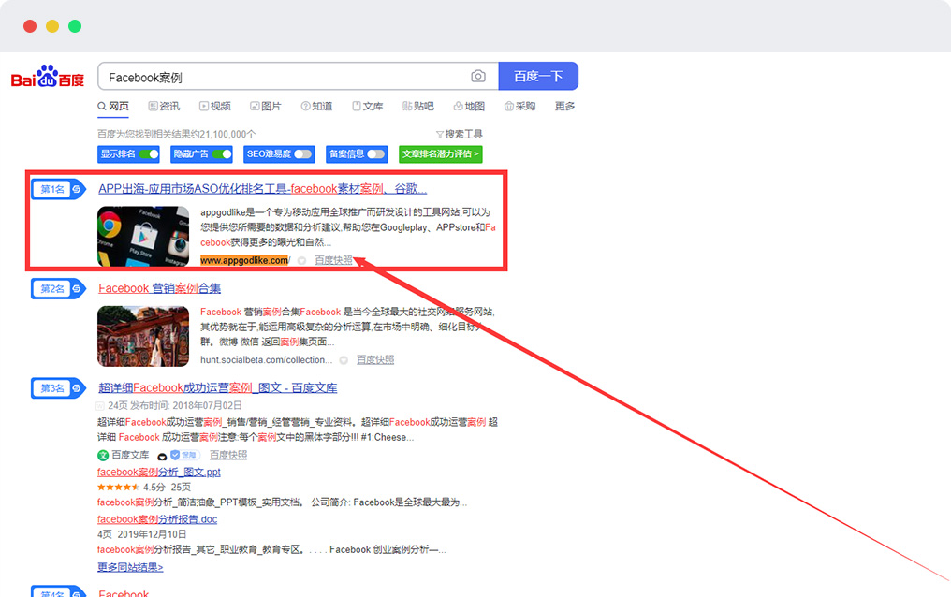Screen dimensions: 951x597
Task: Click the 第3名 rank badge icon
Action: click(x=58, y=388)
